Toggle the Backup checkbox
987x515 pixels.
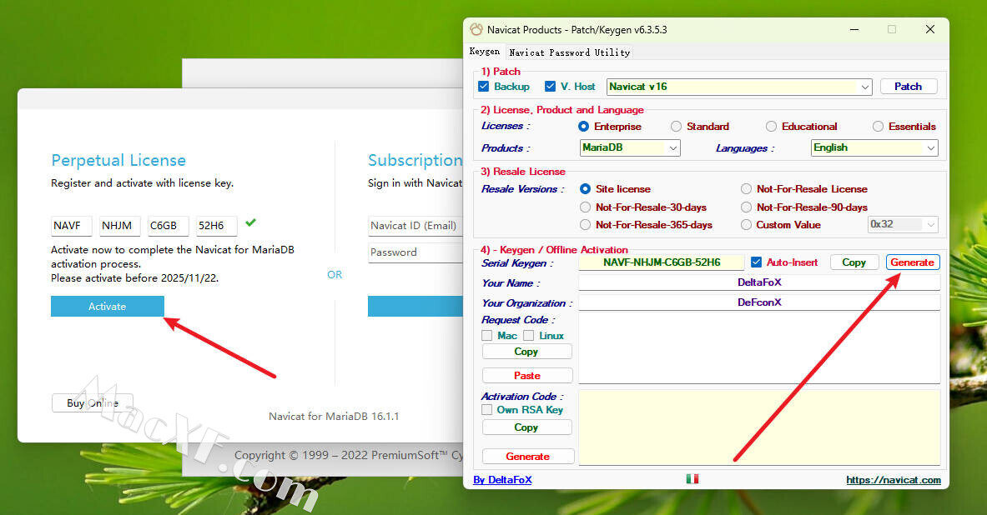click(x=484, y=87)
